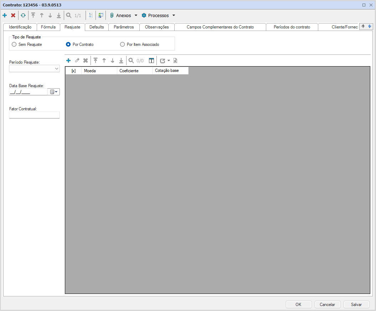Image resolution: width=376 pixels, height=311 pixels.
Task: Add a new currency row in grid toolbar
Action: tap(68, 60)
